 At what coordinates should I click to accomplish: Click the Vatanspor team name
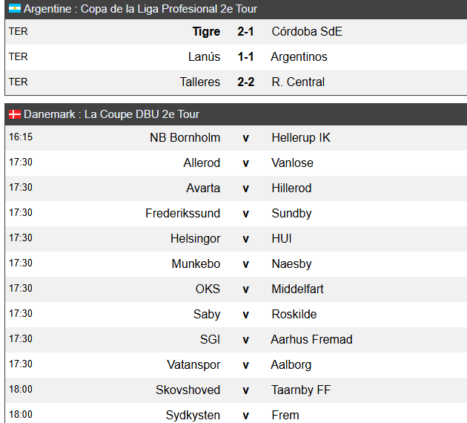tap(193, 365)
